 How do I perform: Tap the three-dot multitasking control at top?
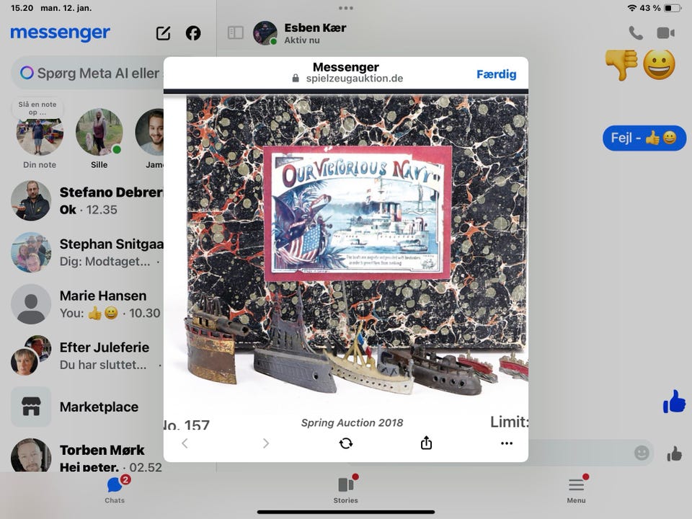346,8
